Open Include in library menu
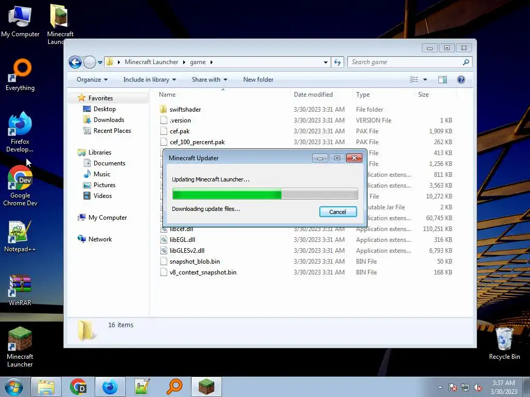The width and height of the screenshot is (530, 397). tap(150, 80)
